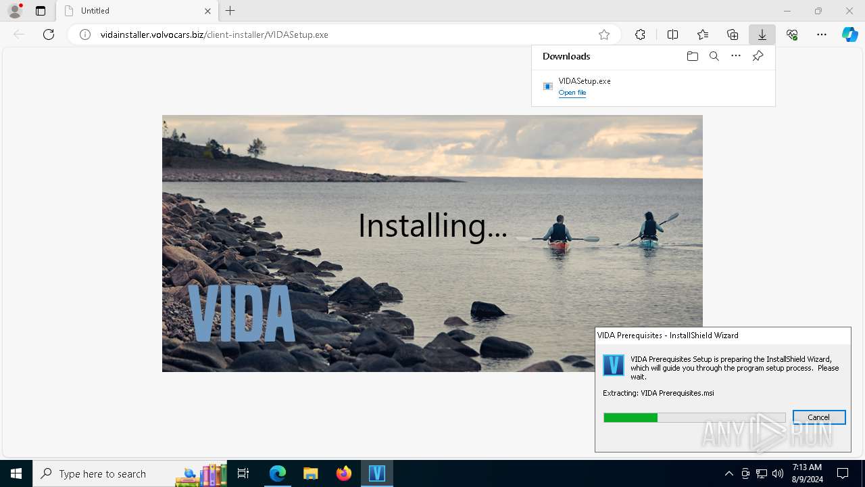Click the InstallShield Wizard title bar

(722, 335)
